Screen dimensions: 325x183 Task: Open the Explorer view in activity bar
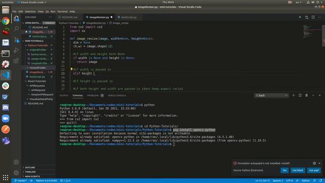tap(16, 18)
